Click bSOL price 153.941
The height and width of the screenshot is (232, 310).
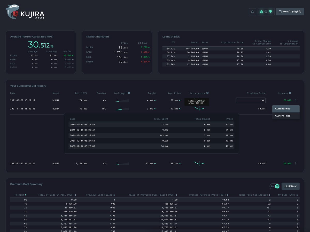click(122, 57)
